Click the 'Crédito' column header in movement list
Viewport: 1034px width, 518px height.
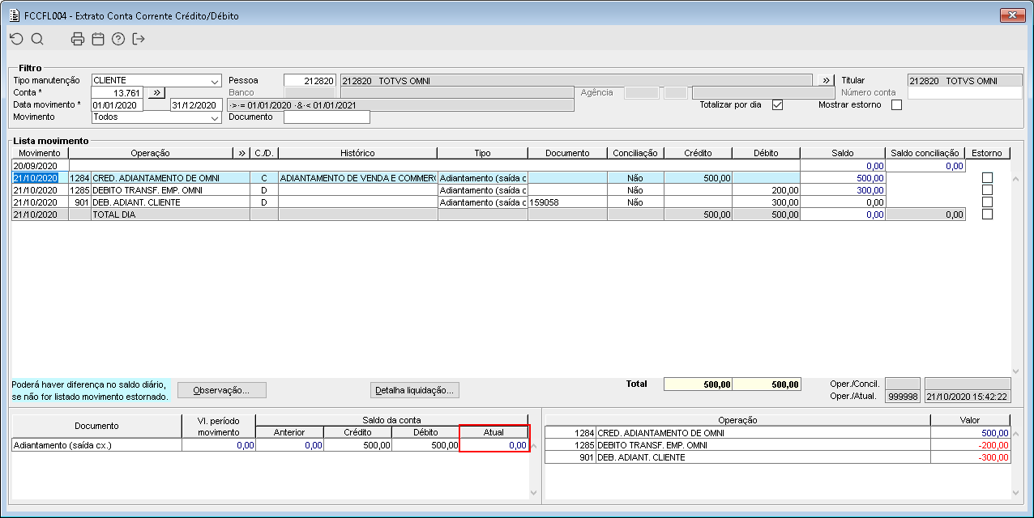pos(698,153)
